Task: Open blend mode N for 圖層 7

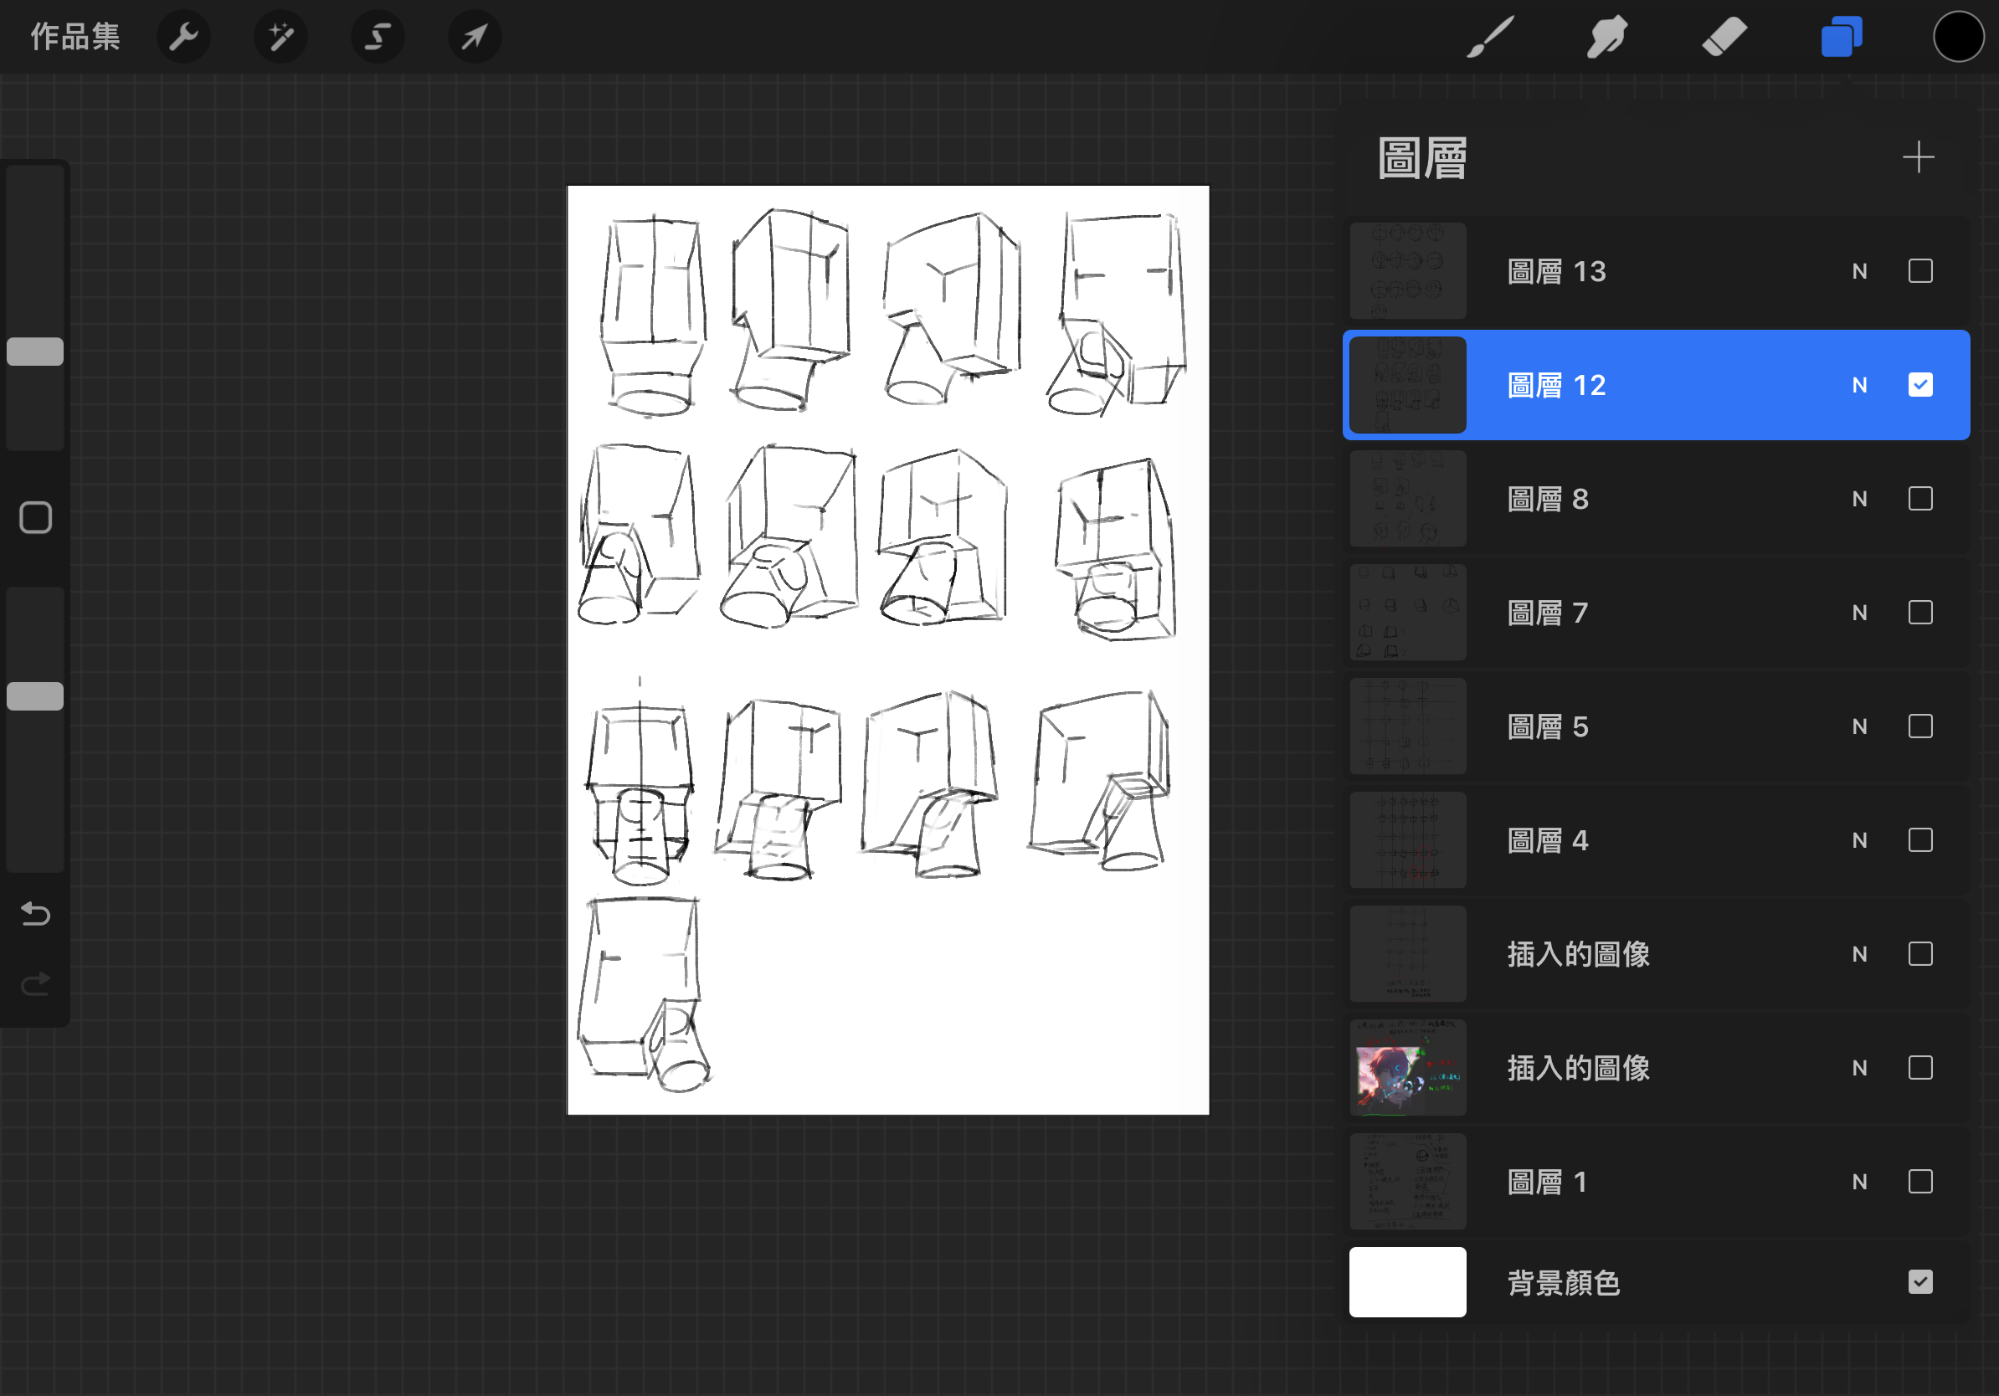Action: tap(1860, 613)
